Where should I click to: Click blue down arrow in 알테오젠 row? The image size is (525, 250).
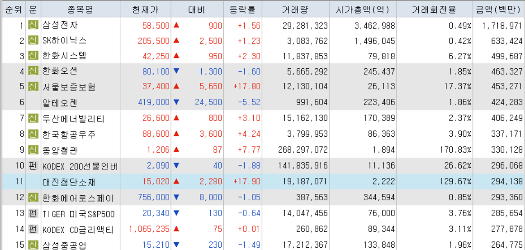tap(176, 102)
